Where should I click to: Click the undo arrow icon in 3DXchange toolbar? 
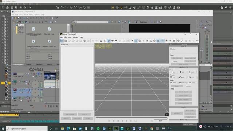(93, 41)
